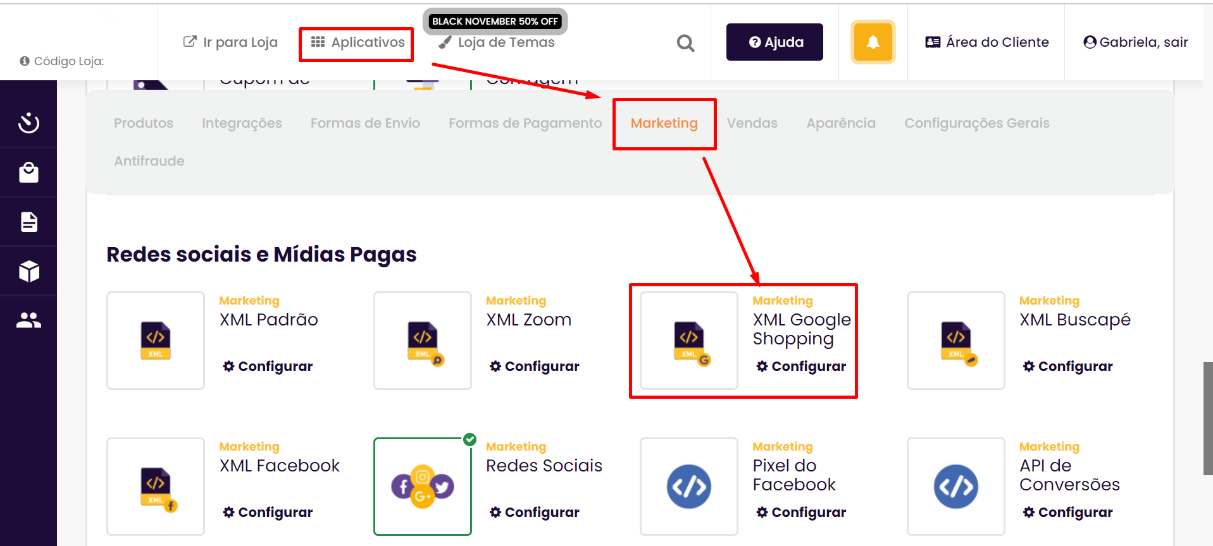Open Área do Cliente

pyautogui.click(x=987, y=42)
